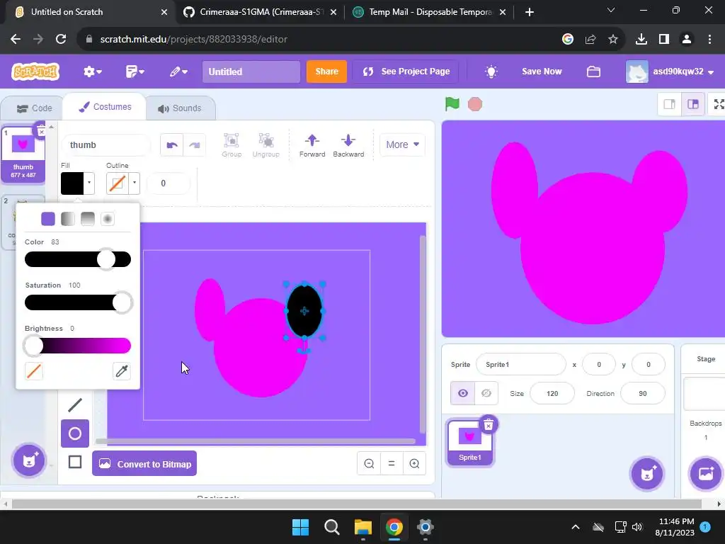Image resolution: width=725 pixels, height=544 pixels.
Task: Delete Sprite1 with trash icon
Action: click(489, 425)
